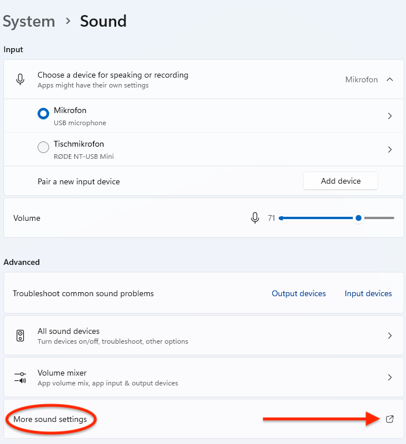
Task: Click the input volume slider handle
Action: (x=359, y=218)
